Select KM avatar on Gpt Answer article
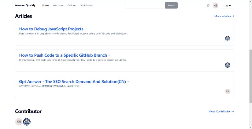Screen dimensions: 252x129 (x=227, y=91)
